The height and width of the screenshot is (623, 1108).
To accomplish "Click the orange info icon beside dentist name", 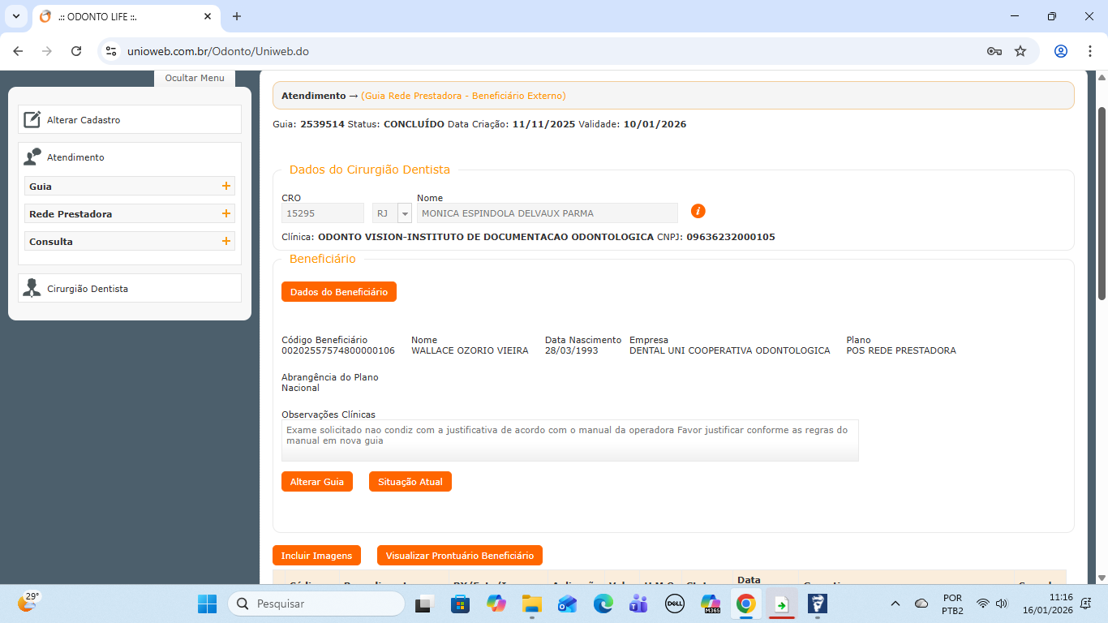I will pyautogui.click(x=698, y=211).
